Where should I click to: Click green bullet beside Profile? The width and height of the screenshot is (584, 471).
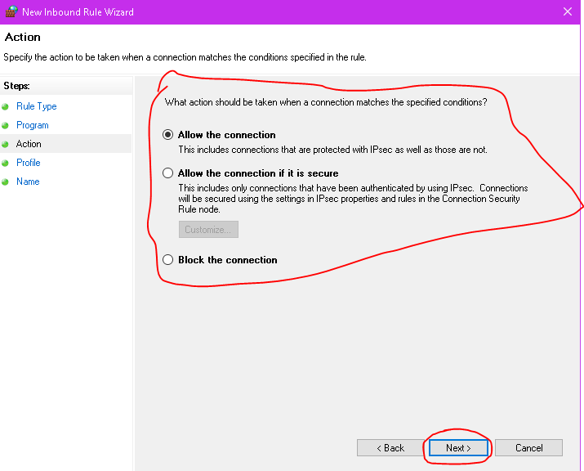coord(5,163)
